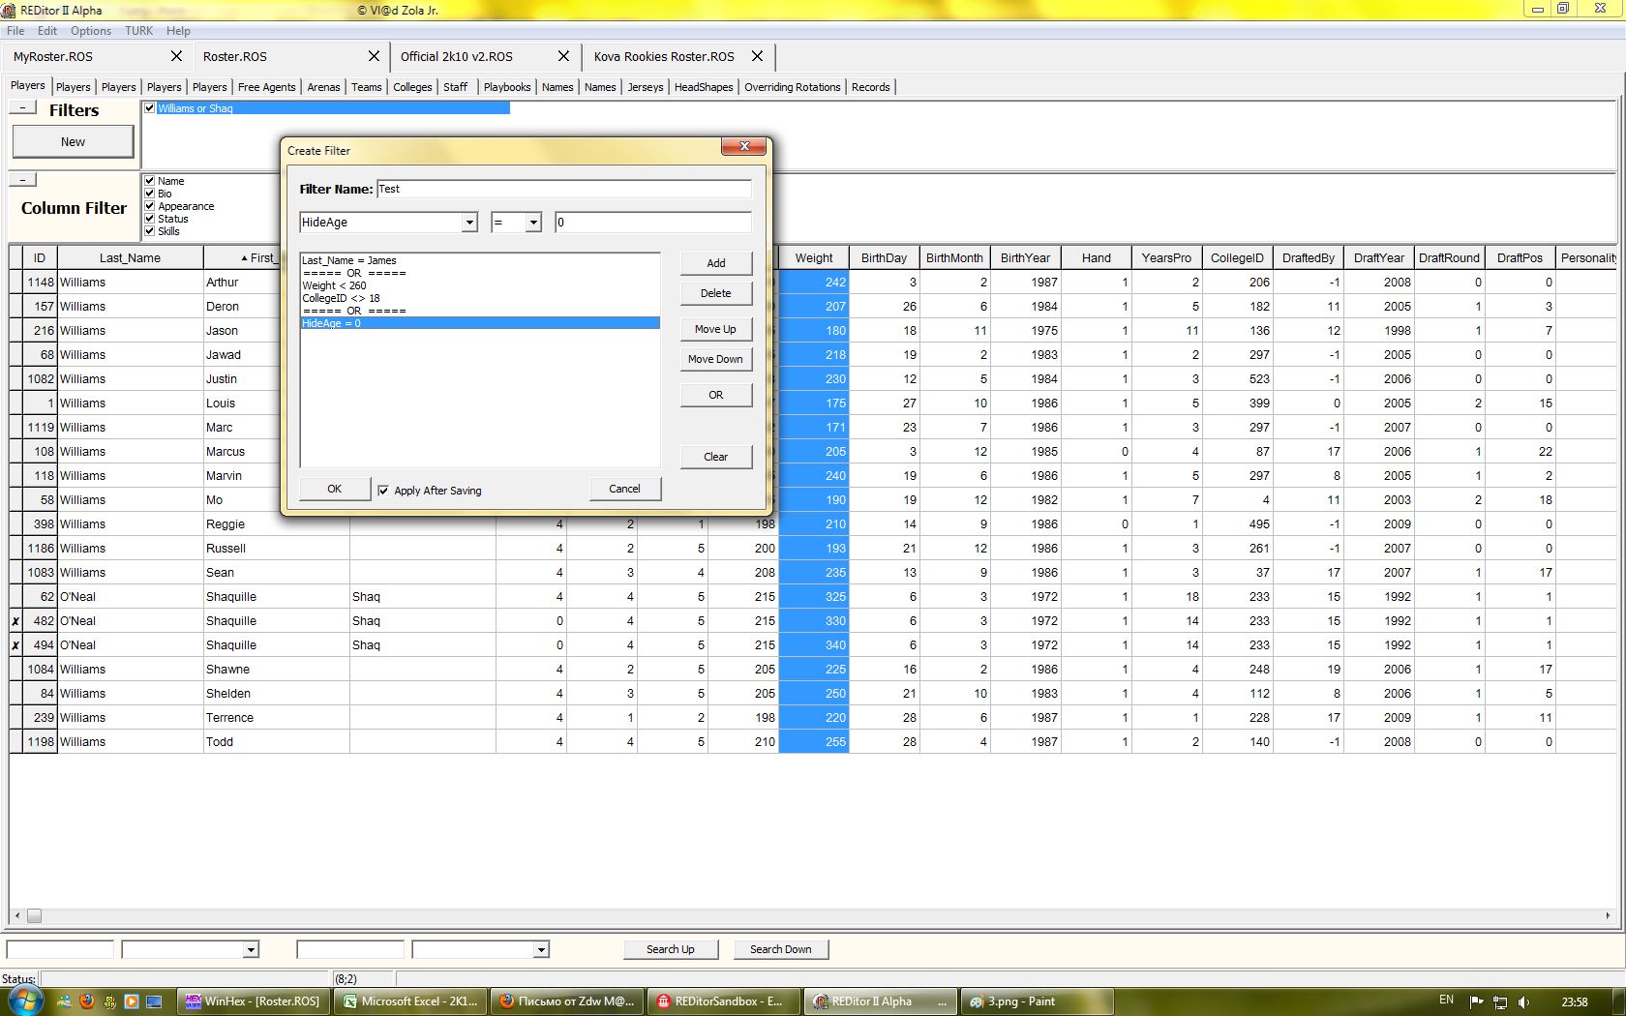Toggle the Appearance column checkbox
The width and height of the screenshot is (1626, 1016).
[x=150, y=206]
